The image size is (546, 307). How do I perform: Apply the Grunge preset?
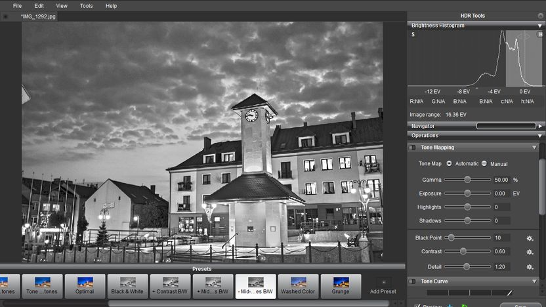point(341,287)
